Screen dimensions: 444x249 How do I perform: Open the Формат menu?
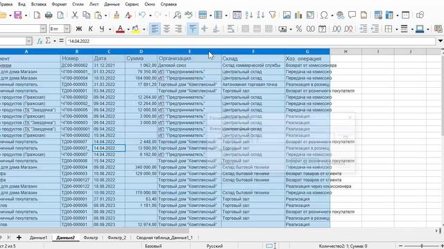click(59, 4)
